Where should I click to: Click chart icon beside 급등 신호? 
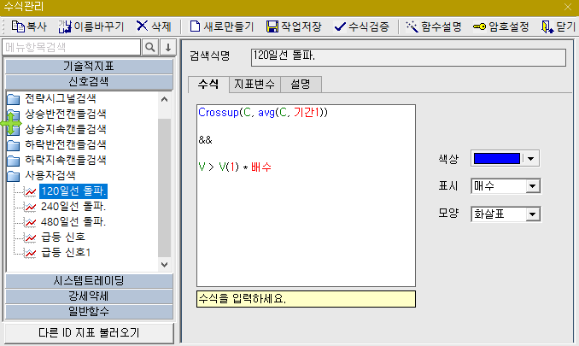pyautogui.click(x=30, y=238)
